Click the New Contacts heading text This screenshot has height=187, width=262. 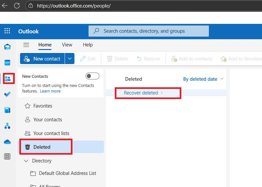pyautogui.click(x=35, y=76)
